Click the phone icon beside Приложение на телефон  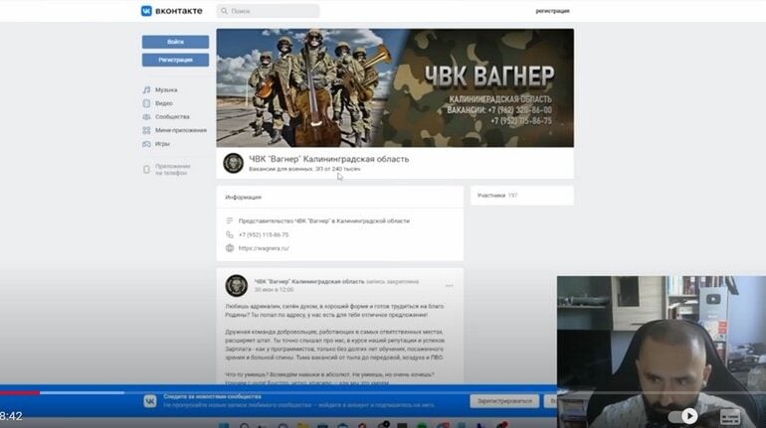click(x=146, y=170)
